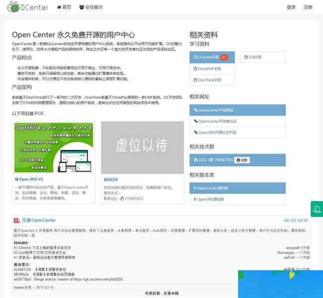Click the Open SNS V2 thumbnail image
Image resolution: width=323 pixels, height=298 pixels.
pyautogui.click(x=54, y=147)
